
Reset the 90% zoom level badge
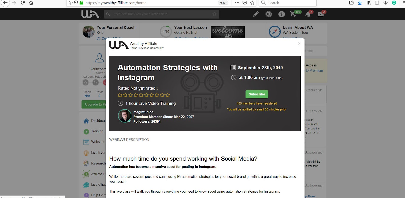223,3
